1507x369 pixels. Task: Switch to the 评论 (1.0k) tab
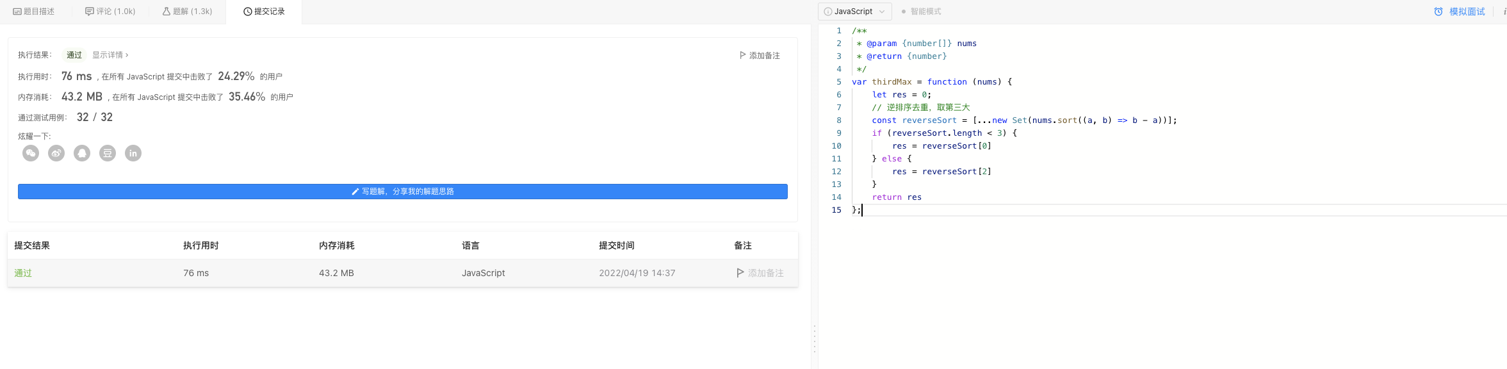(110, 12)
